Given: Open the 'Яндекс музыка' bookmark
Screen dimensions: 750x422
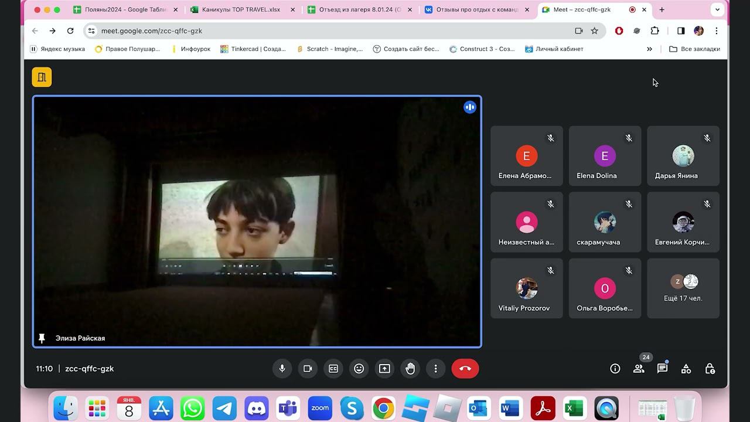Looking at the screenshot, I should click(x=57, y=49).
